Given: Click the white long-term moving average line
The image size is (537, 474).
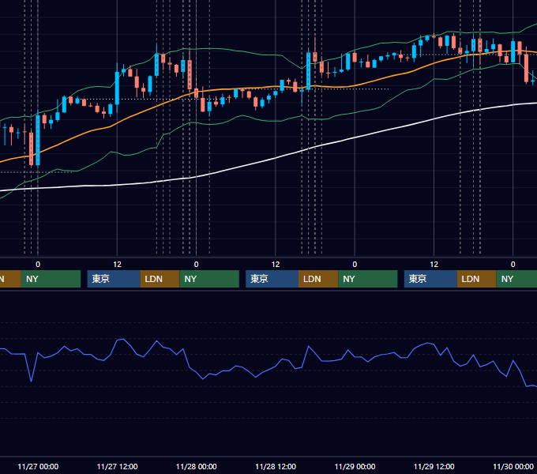Looking at the screenshot, I should tap(274, 158).
